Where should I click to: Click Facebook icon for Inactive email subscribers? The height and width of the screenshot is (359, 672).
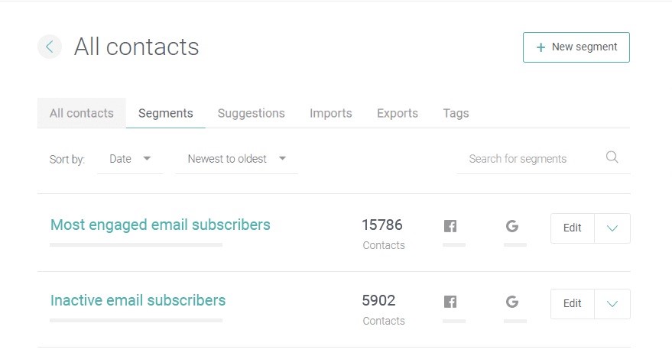tap(450, 302)
